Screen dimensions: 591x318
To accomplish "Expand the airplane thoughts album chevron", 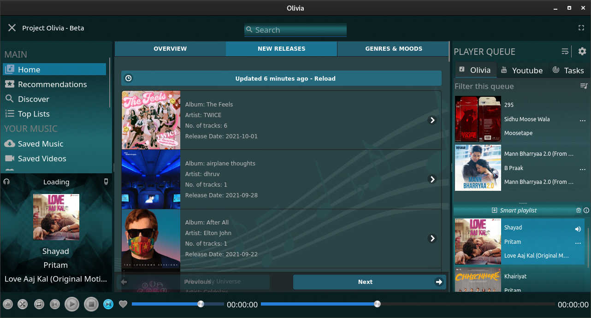I will coord(432,179).
